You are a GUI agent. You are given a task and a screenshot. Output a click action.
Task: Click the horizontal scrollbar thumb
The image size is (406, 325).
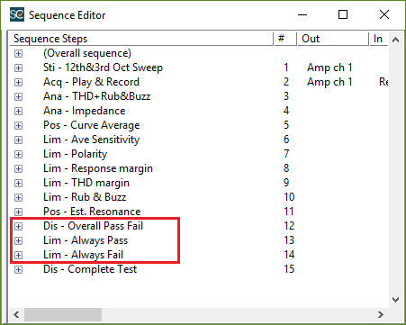click(63, 314)
